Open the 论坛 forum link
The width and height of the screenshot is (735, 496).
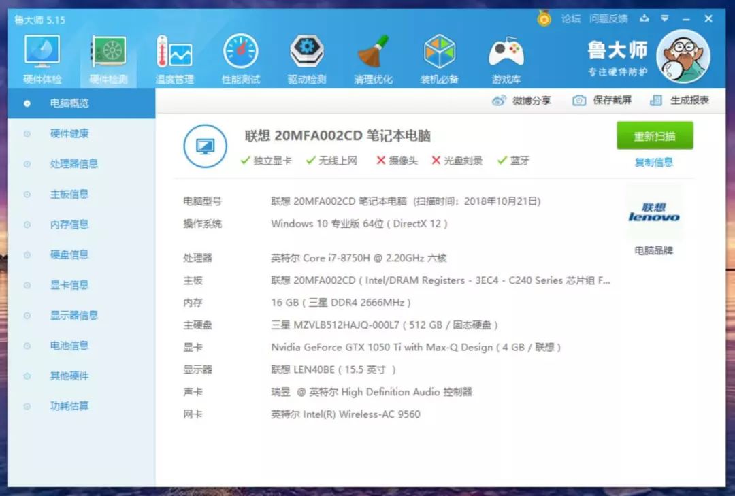coord(571,19)
